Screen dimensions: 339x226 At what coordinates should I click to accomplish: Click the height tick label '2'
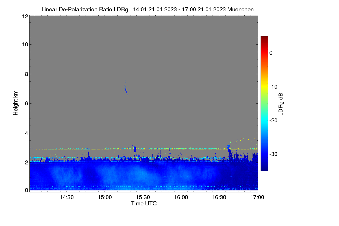point(26,162)
